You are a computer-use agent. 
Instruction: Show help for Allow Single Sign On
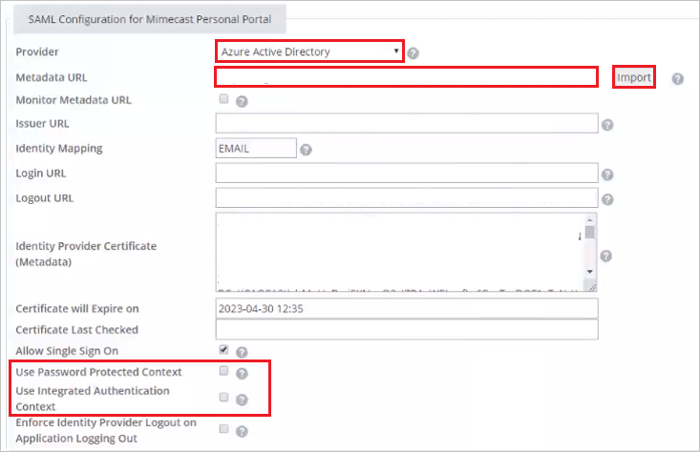point(242,353)
